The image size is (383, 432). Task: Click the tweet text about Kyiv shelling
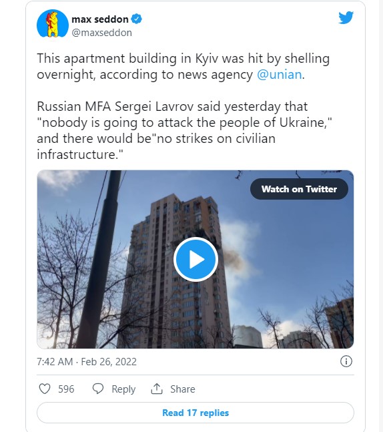coord(184,106)
